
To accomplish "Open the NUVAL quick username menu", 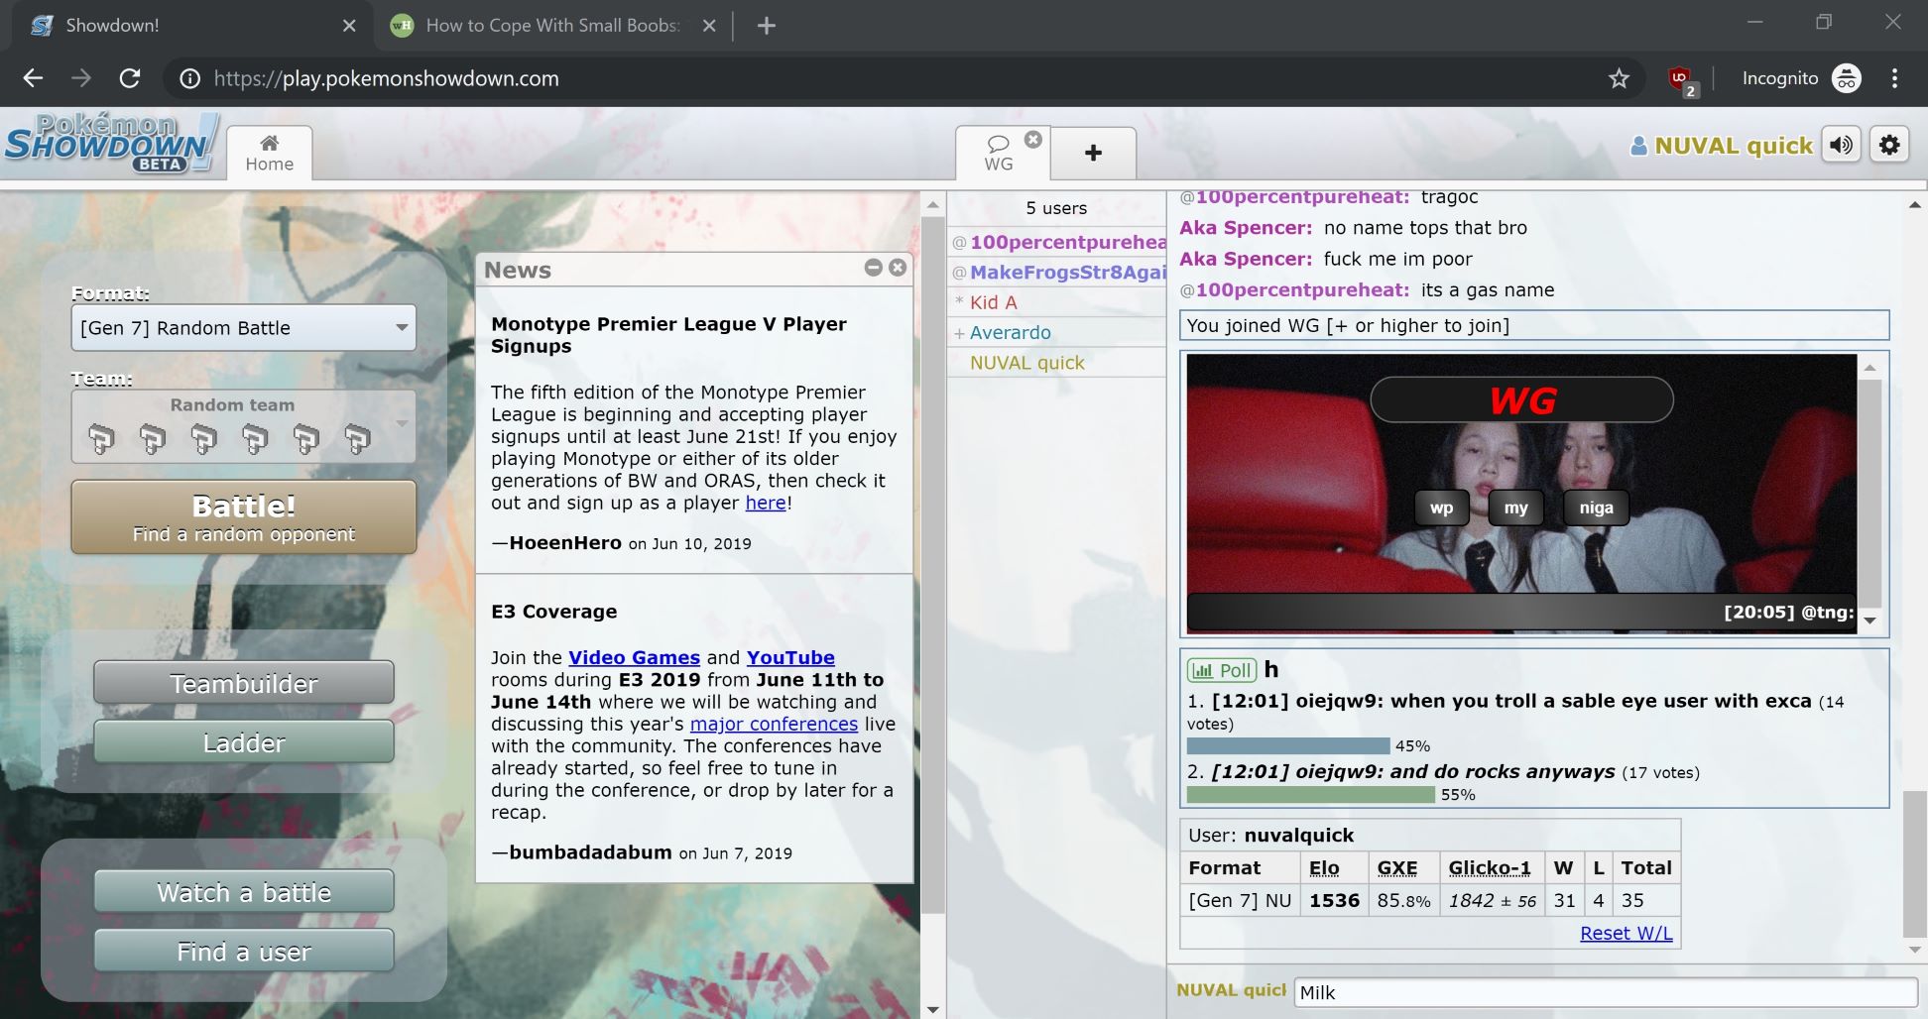I will 1722,146.
